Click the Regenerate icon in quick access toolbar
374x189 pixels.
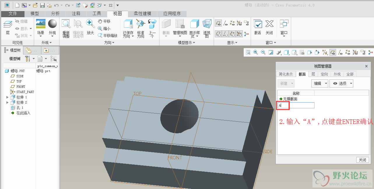click(78, 5)
